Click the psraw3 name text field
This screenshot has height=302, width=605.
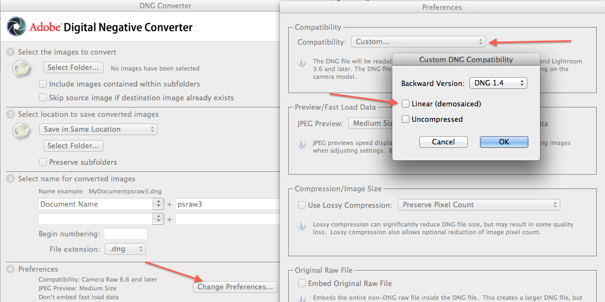(228, 204)
